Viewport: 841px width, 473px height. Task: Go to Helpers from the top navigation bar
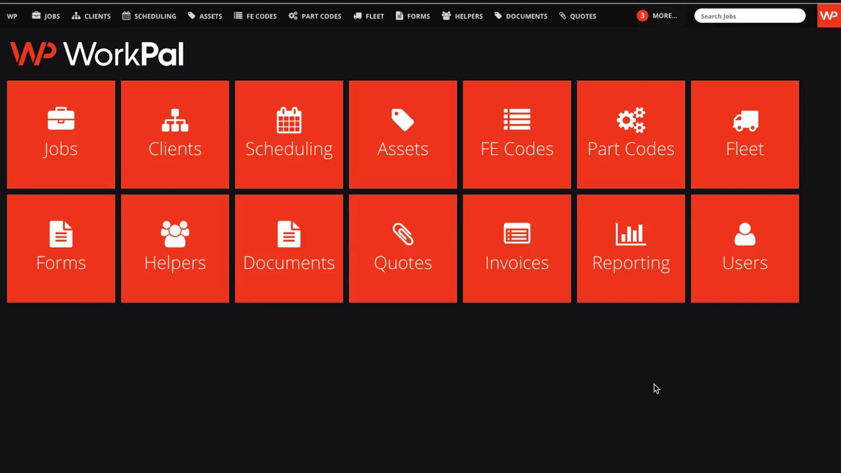pos(463,16)
